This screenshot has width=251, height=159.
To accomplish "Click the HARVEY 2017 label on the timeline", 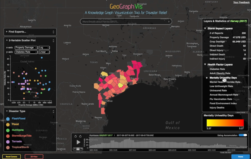I will [x=106, y=136].
